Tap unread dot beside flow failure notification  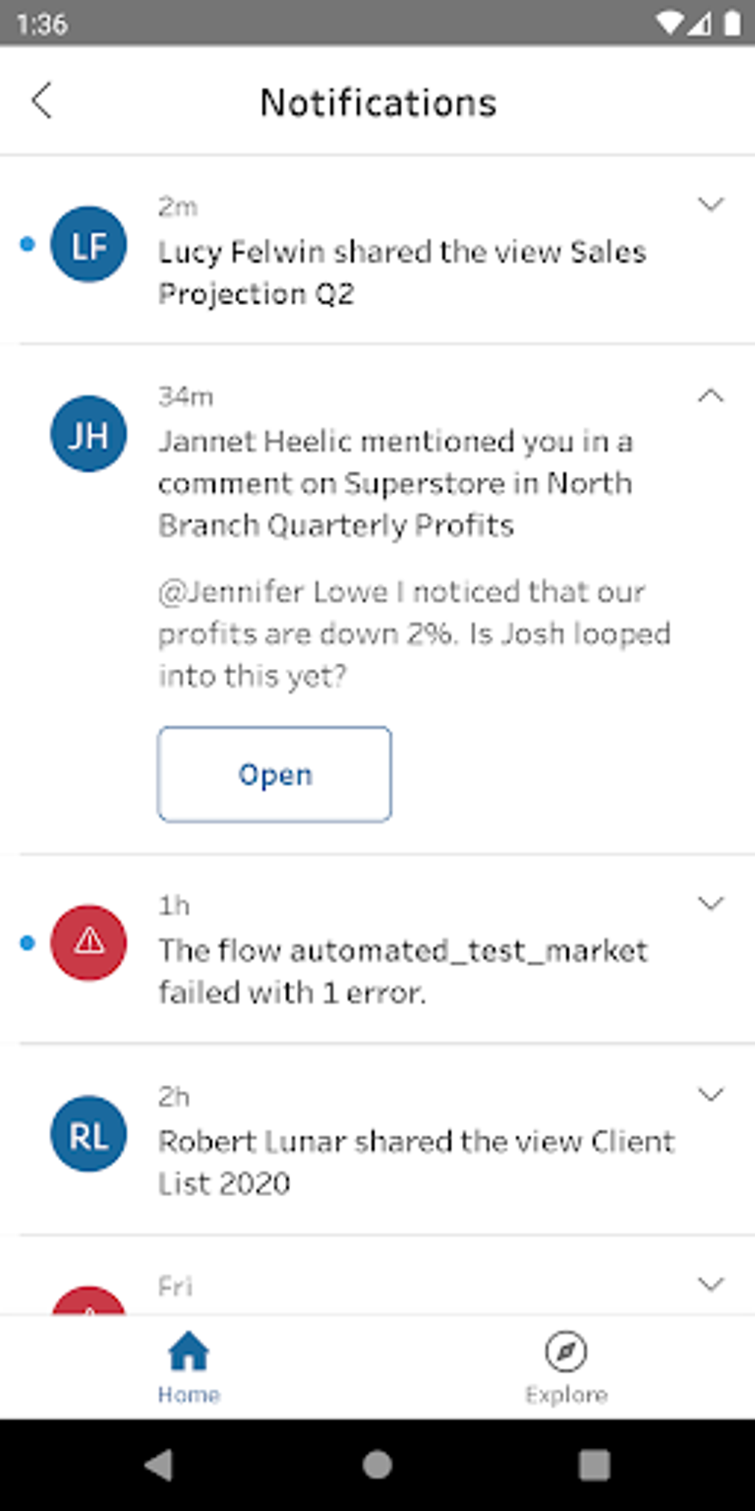tap(27, 943)
